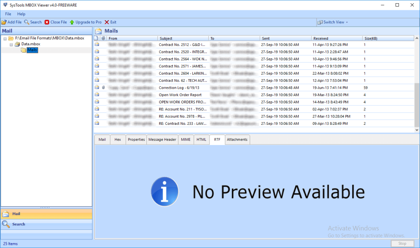Switch to the Mail preview tab
The width and height of the screenshot is (420, 248).
(102, 140)
